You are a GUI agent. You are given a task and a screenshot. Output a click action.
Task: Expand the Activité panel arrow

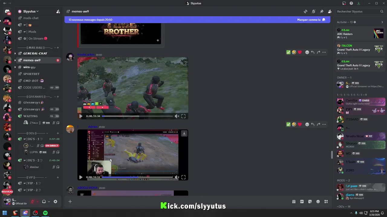tap(382, 22)
